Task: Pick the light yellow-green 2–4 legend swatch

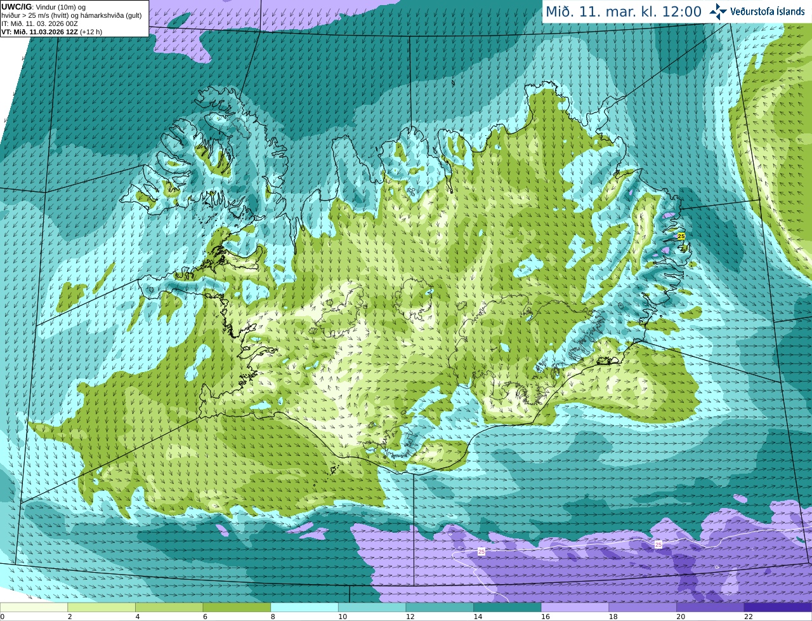Action: 101,607
